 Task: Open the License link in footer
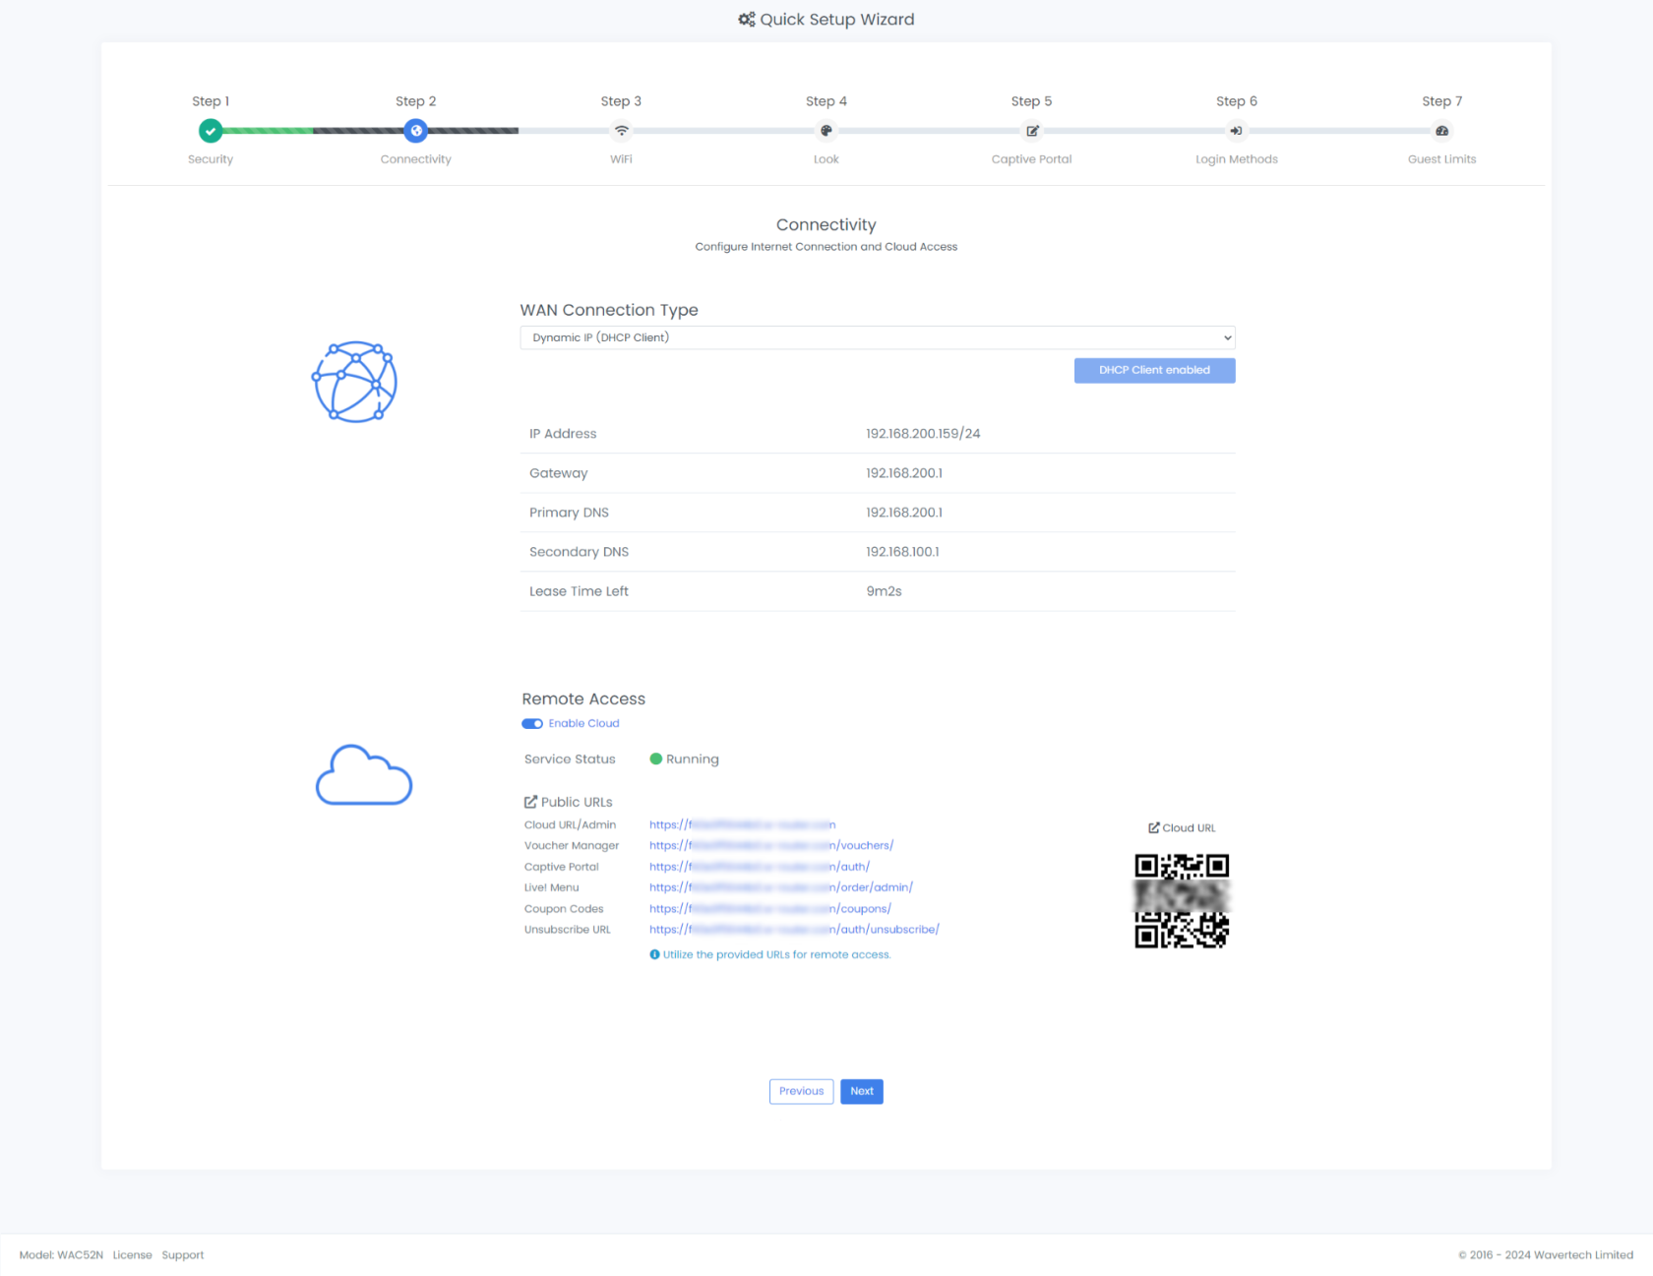click(x=132, y=1255)
